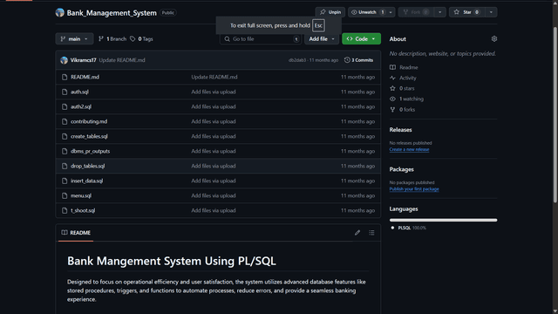Image resolution: width=558 pixels, height=314 pixels.
Task: Click the file icon next to dbms_pr_outputs
Action: (65, 151)
